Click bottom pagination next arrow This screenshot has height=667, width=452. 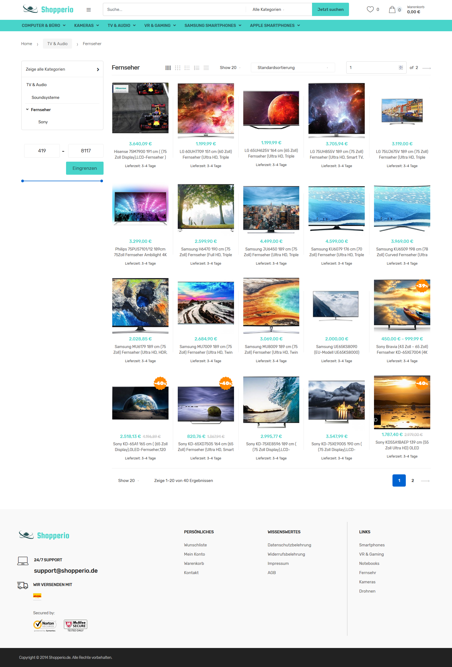(x=425, y=481)
